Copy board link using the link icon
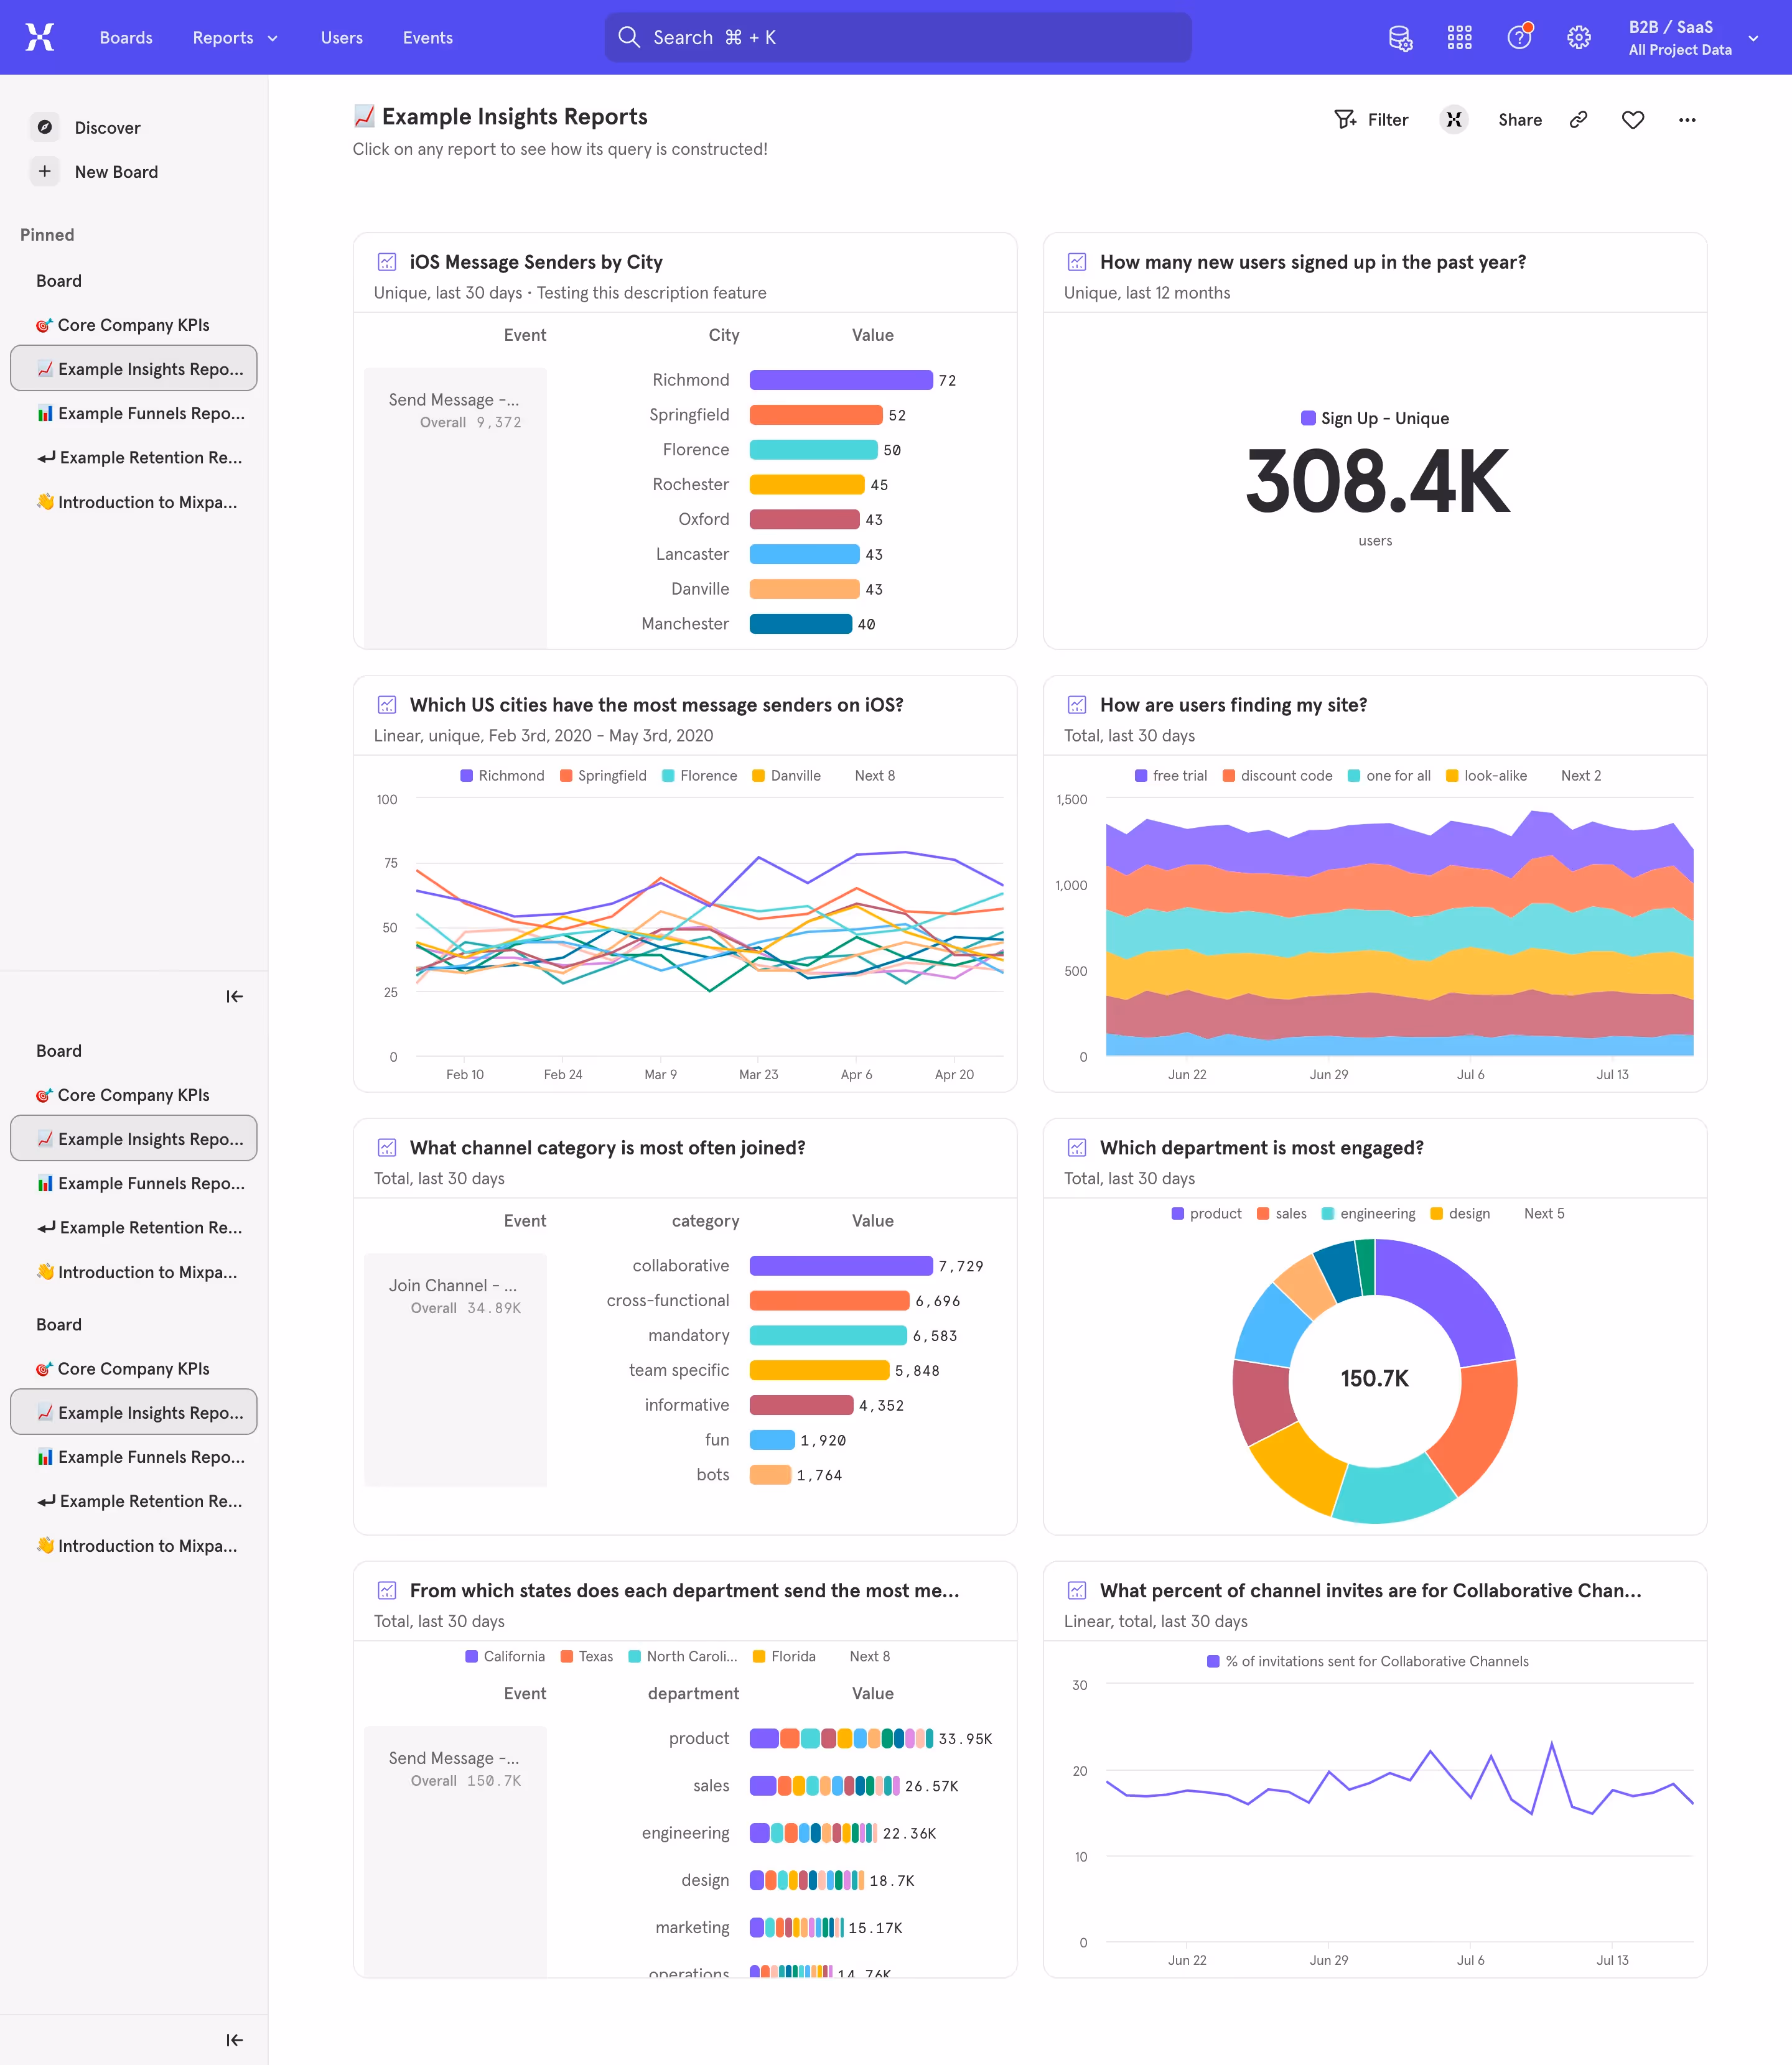Viewport: 1792px width, 2065px height. point(1578,119)
